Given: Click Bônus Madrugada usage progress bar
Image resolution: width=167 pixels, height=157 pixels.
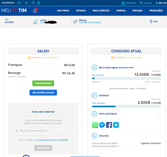Looking at the screenshot, I should point(126,78).
